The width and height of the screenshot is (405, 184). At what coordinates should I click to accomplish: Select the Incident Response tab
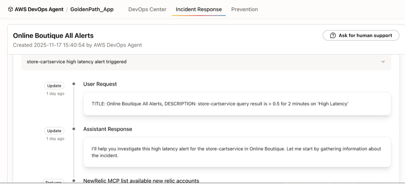(x=199, y=9)
